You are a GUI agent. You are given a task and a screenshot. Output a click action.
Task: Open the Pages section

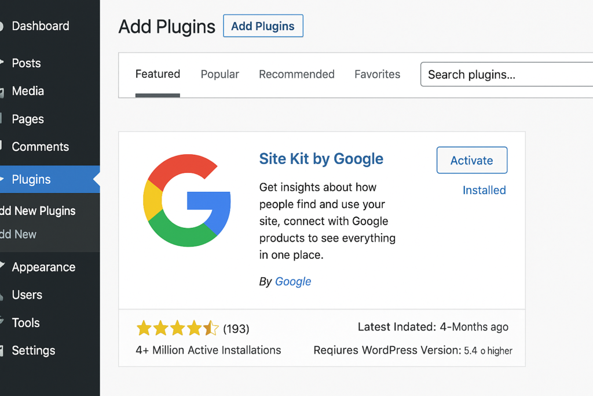tap(28, 119)
